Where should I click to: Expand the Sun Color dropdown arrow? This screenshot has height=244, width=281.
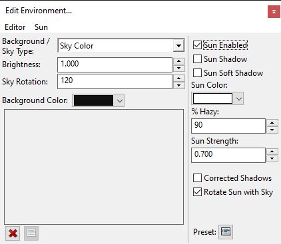pos(239,98)
